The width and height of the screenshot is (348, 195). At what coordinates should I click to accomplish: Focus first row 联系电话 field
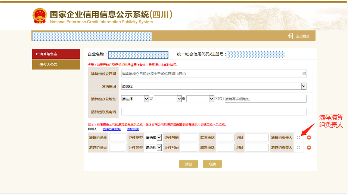226,138
